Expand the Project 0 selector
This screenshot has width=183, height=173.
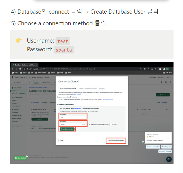[20, 82]
